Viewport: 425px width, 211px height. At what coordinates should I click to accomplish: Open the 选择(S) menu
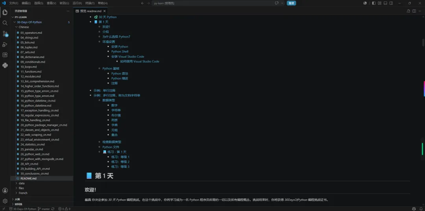[39, 3]
